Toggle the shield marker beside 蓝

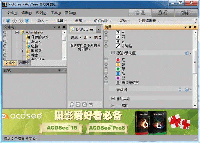[x=106, y=73]
